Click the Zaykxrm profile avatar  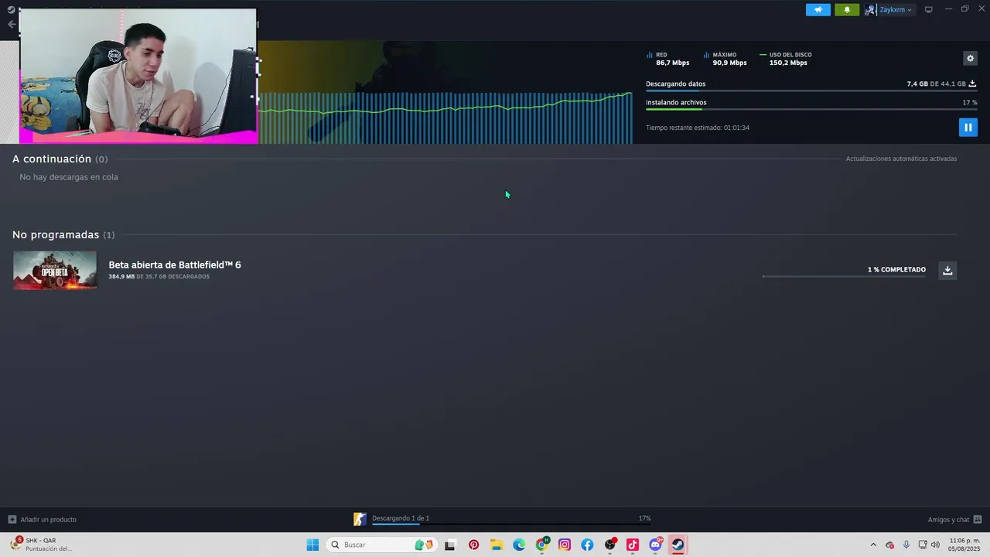click(x=871, y=10)
